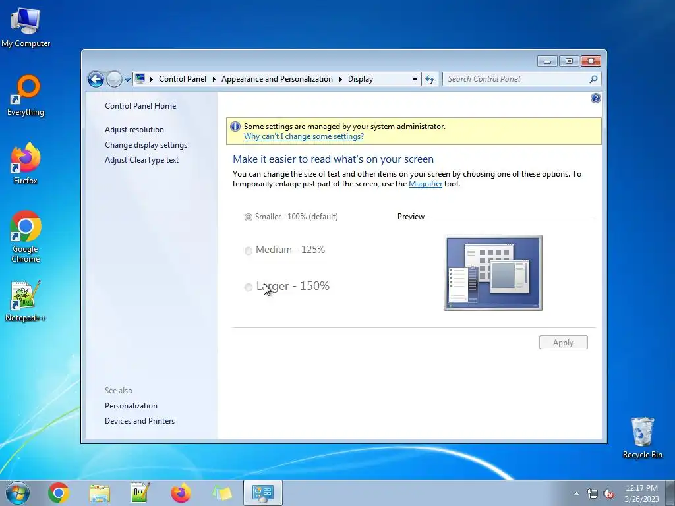Click the Back arrow in Control Panel
Screen dimensions: 675x506
coord(96,79)
